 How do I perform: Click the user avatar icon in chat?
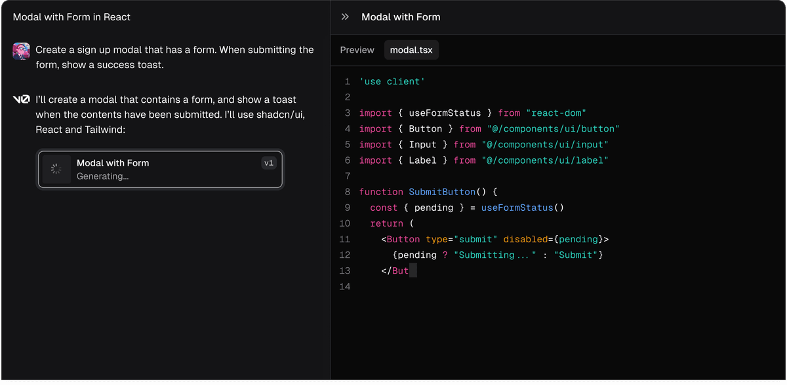[21, 50]
